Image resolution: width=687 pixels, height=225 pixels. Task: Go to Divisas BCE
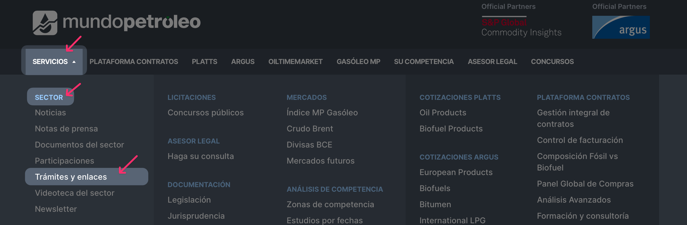(x=309, y=145)
